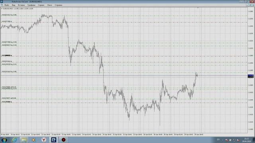Open the Вид menu
255x143 pixels.
click(x=14, y=5)
